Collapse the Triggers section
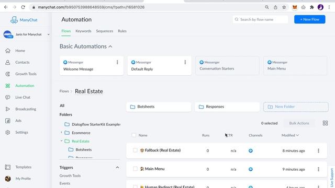This screenshot has width=335, height=188. pos(117,168)
